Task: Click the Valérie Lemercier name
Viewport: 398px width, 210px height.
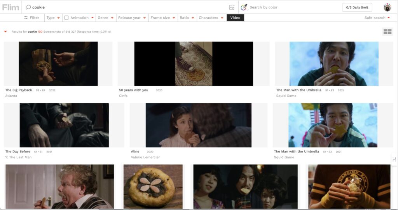Action: (145, 157)
